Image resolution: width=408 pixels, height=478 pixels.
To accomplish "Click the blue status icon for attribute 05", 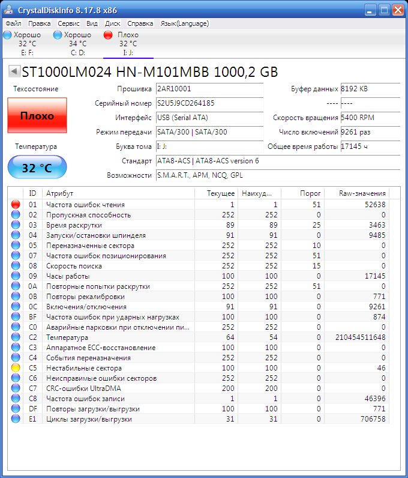I will (16, 246).
